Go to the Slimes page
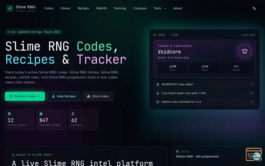This screenshot has height=166, width=265. coord(65,8)
